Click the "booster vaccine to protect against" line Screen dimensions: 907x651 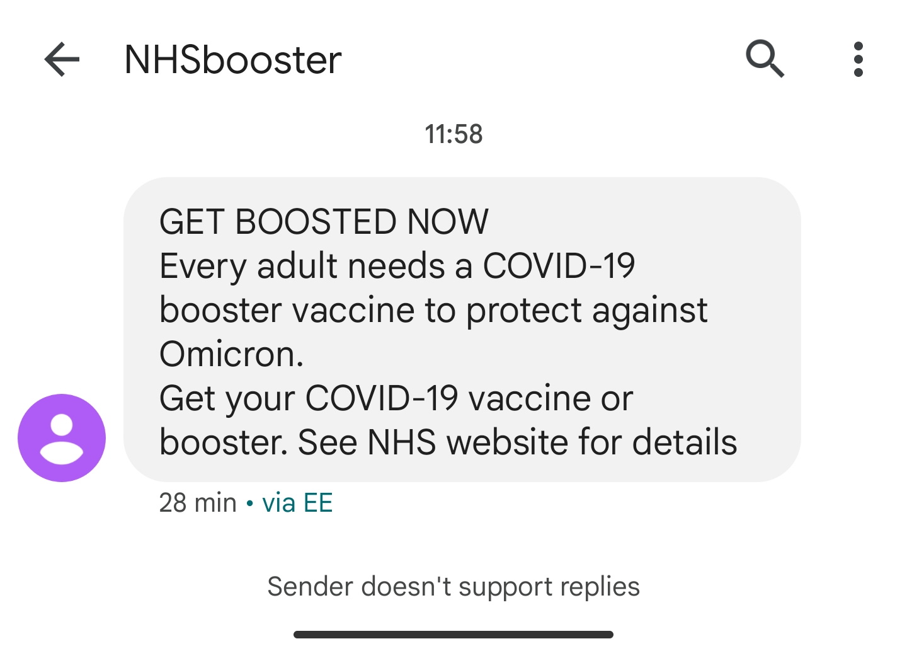tap(433, 310)
